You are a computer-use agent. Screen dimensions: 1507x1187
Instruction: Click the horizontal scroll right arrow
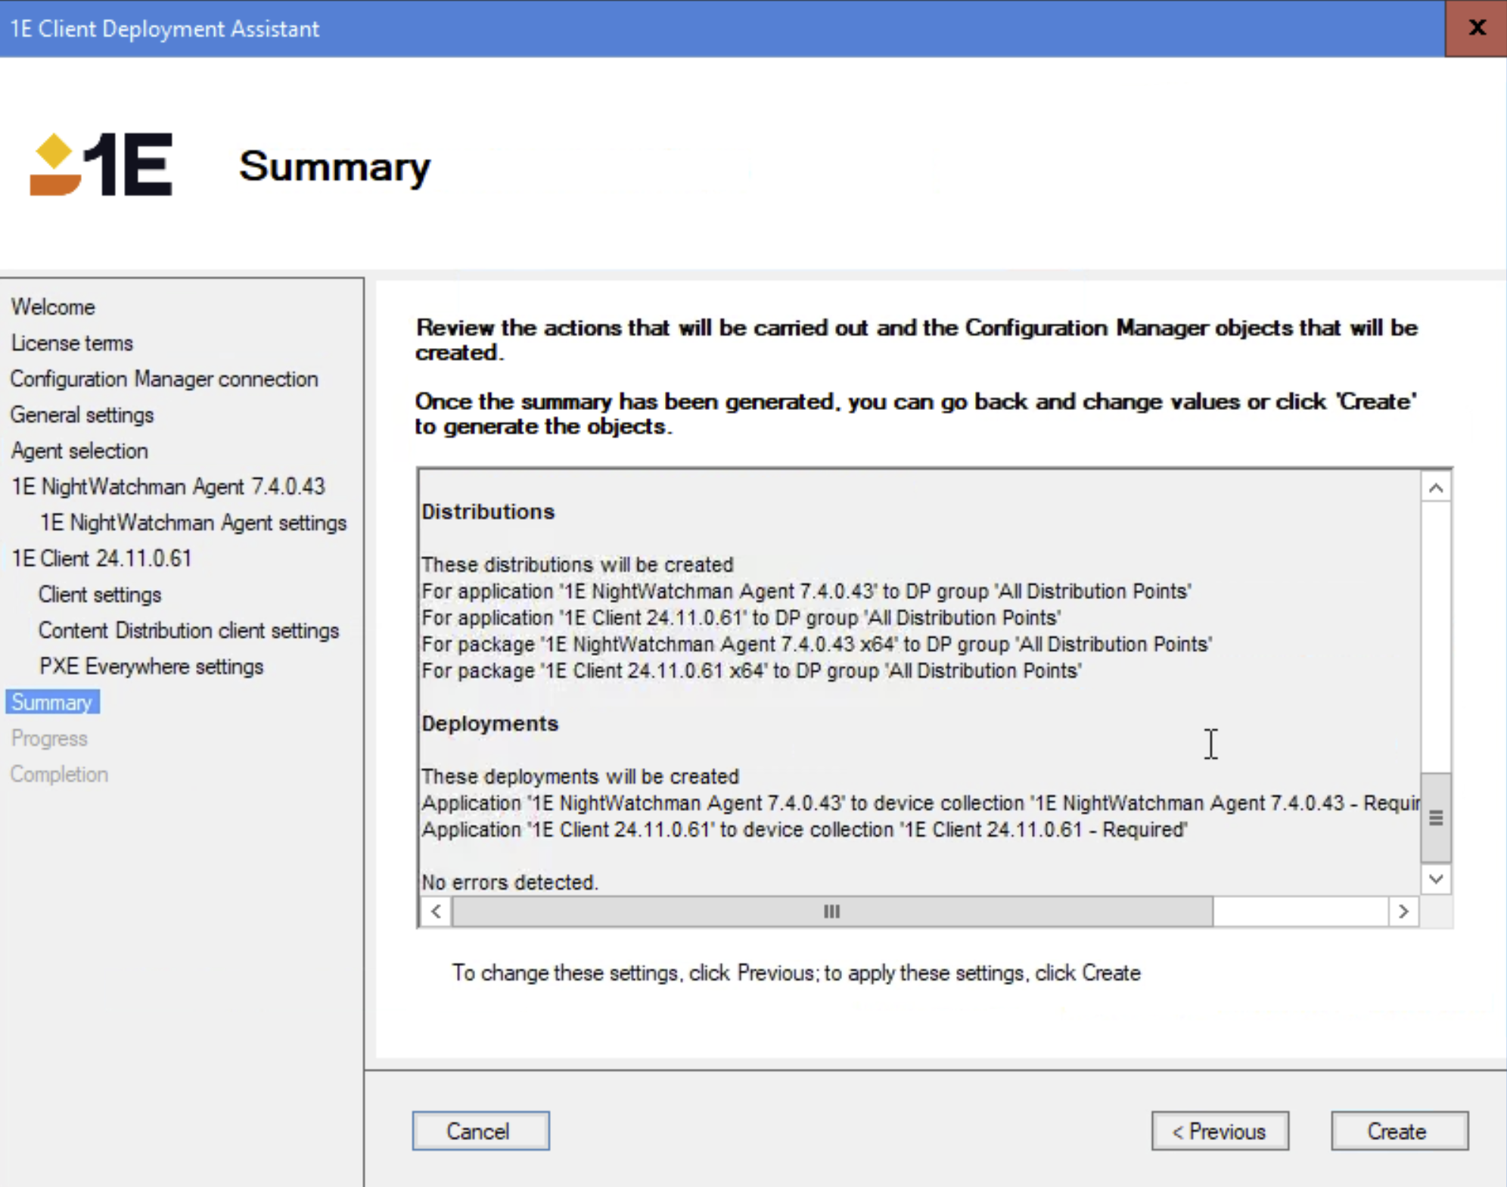[x=1403, y=911]
